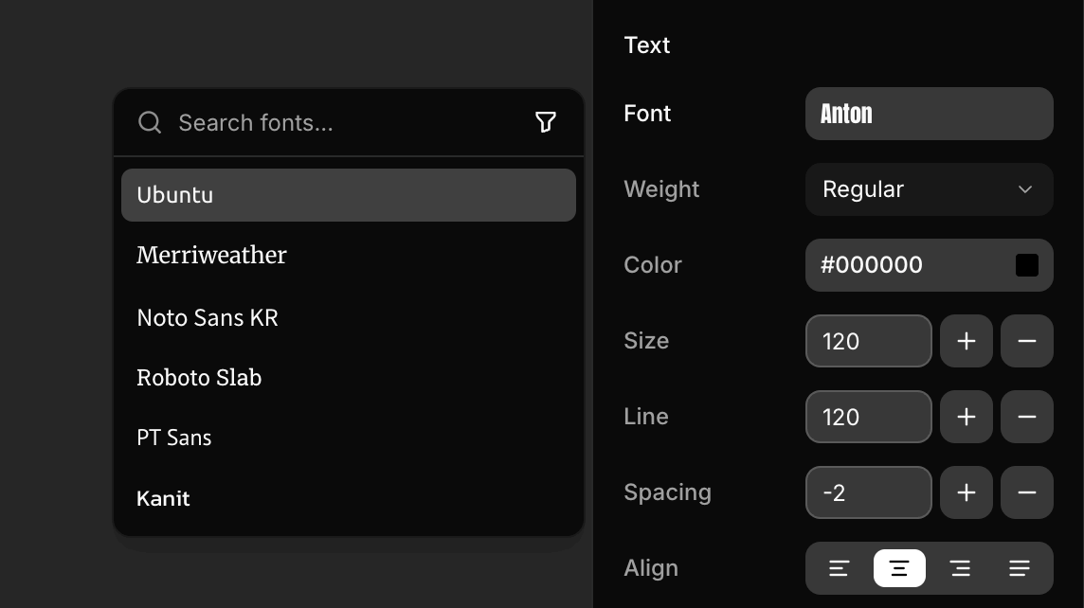Increase the line height
The height and width of the screenshot is (608, 1084).
tap(967, 417)
